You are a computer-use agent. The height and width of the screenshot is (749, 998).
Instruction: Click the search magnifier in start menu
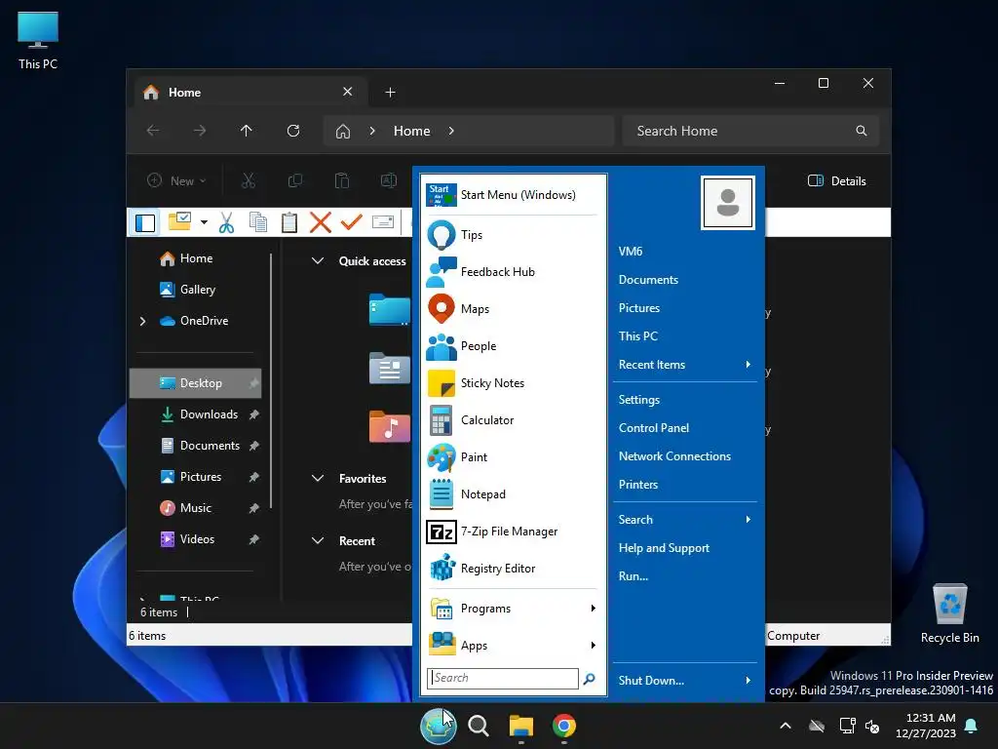point(590,679)
